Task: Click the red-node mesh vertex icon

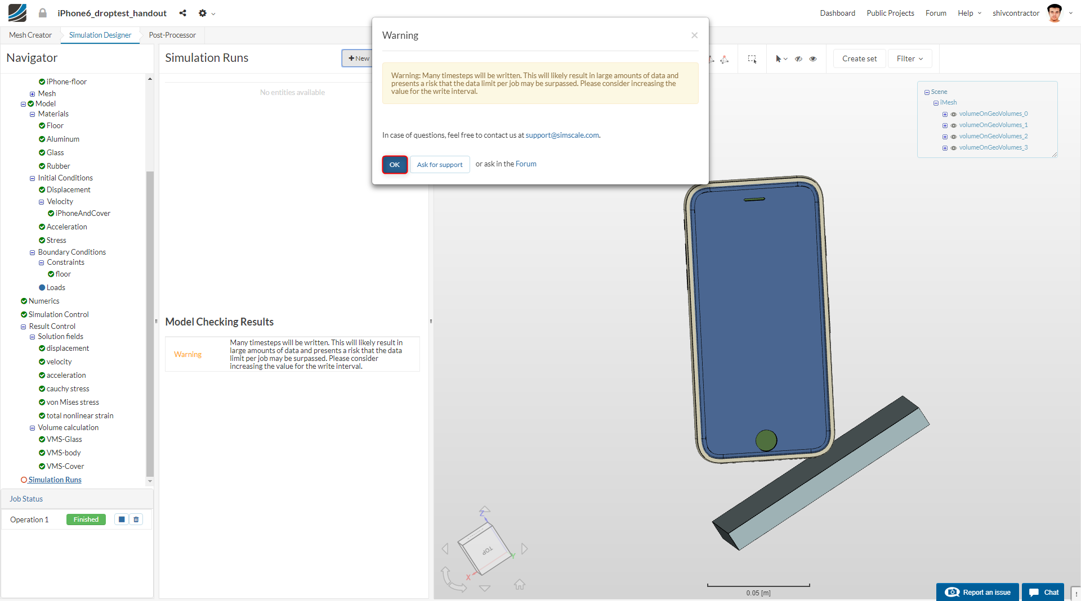Action: (x=725, y=59)
